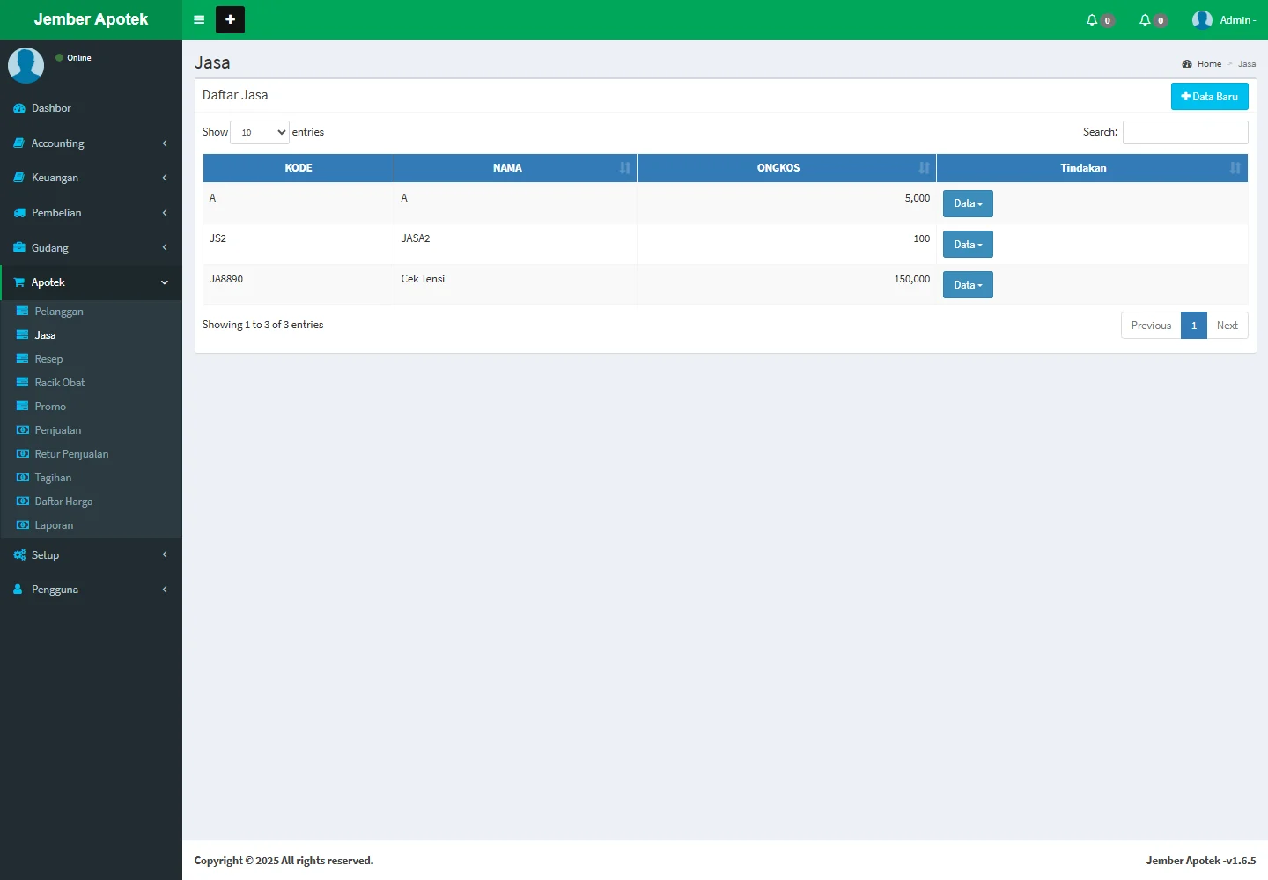Image resolution: width=1268 pixels, height=880 pixels.
Task: Click the Setup gears icon
Action: click(x=19, y=555)
